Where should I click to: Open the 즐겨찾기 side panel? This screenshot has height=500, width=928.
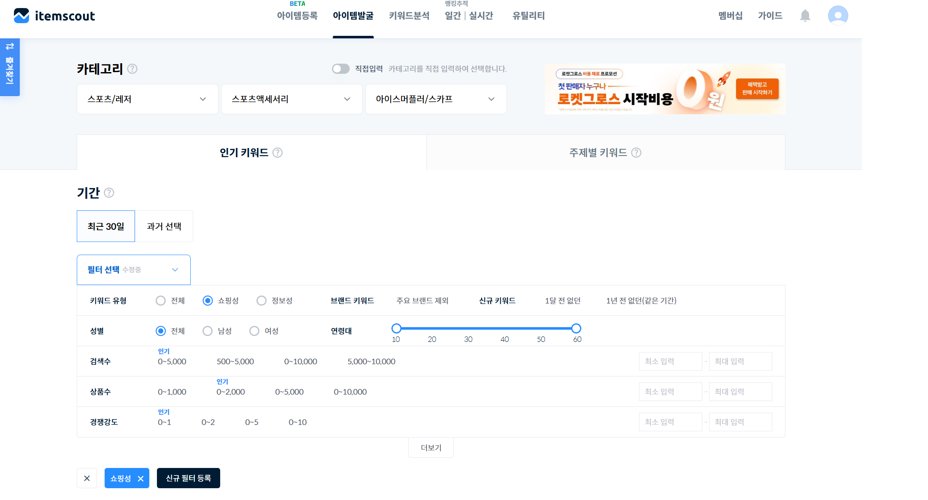[x=10, y=67]
